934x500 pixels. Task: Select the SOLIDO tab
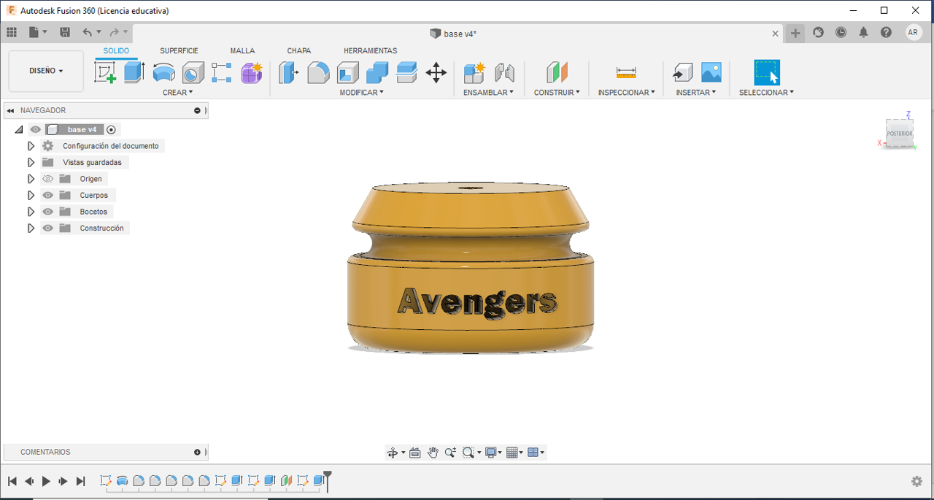point(116,51)
